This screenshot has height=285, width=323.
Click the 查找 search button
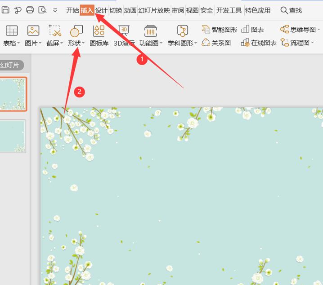click(x=291, y=10)
